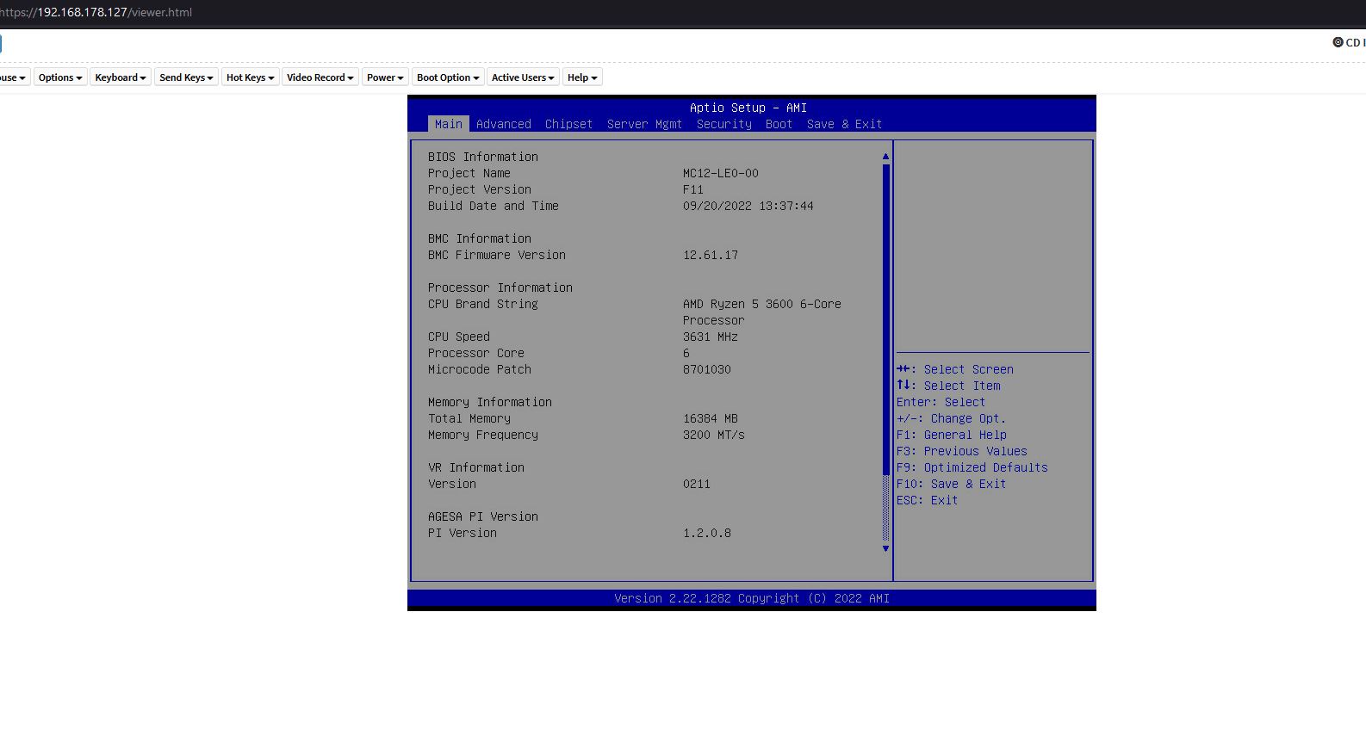Screen dimensions: 1366x754
Task: Click the F3: Previous Values hint
Action: [x=962, y=451]
